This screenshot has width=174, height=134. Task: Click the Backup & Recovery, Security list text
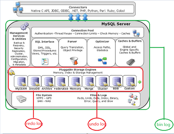[x=19, y=54]
